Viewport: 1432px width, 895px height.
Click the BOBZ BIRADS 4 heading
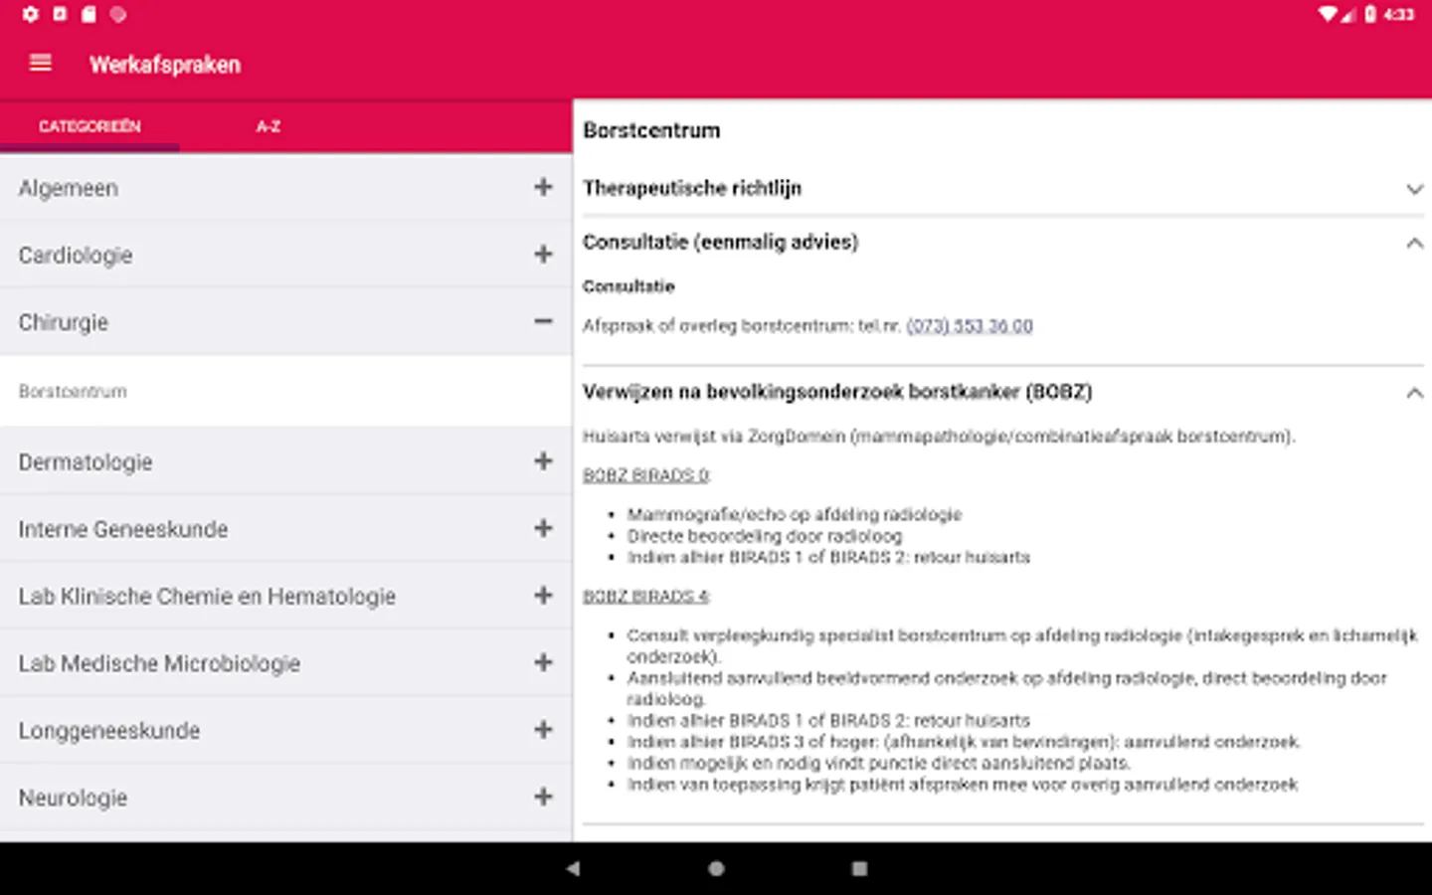(x=646, y=596)
